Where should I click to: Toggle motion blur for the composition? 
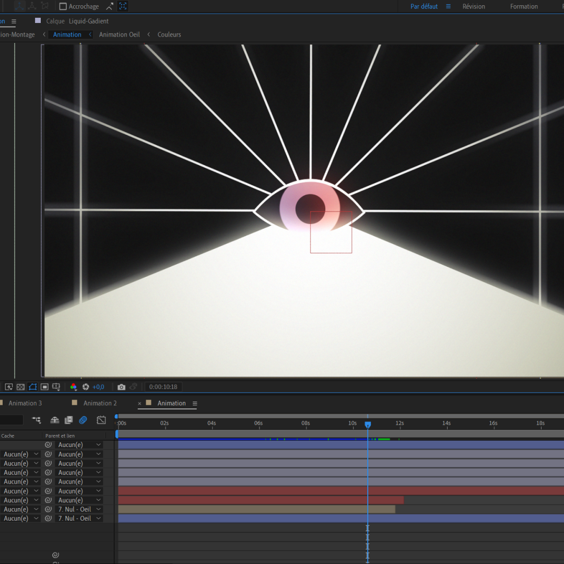pyautogui.click(x=83, y=420)
